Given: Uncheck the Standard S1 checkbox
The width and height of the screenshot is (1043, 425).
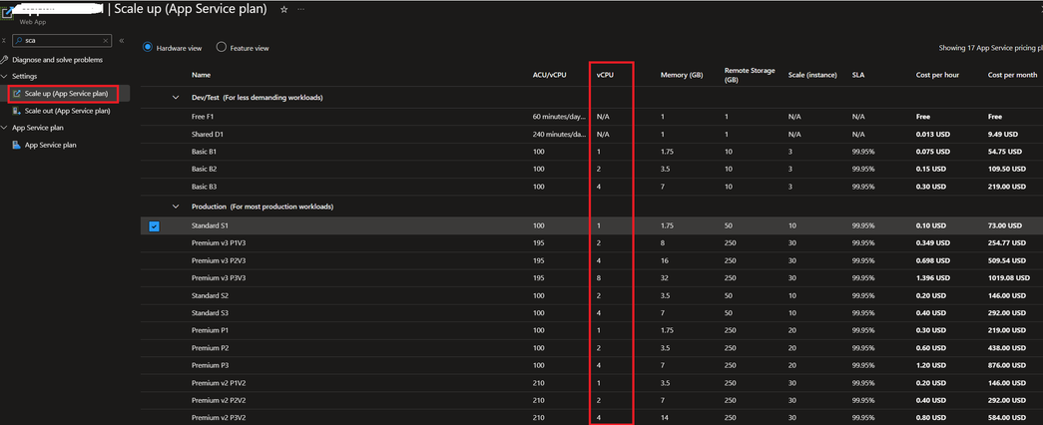Looking at the screenshot, I should (155, 226).
